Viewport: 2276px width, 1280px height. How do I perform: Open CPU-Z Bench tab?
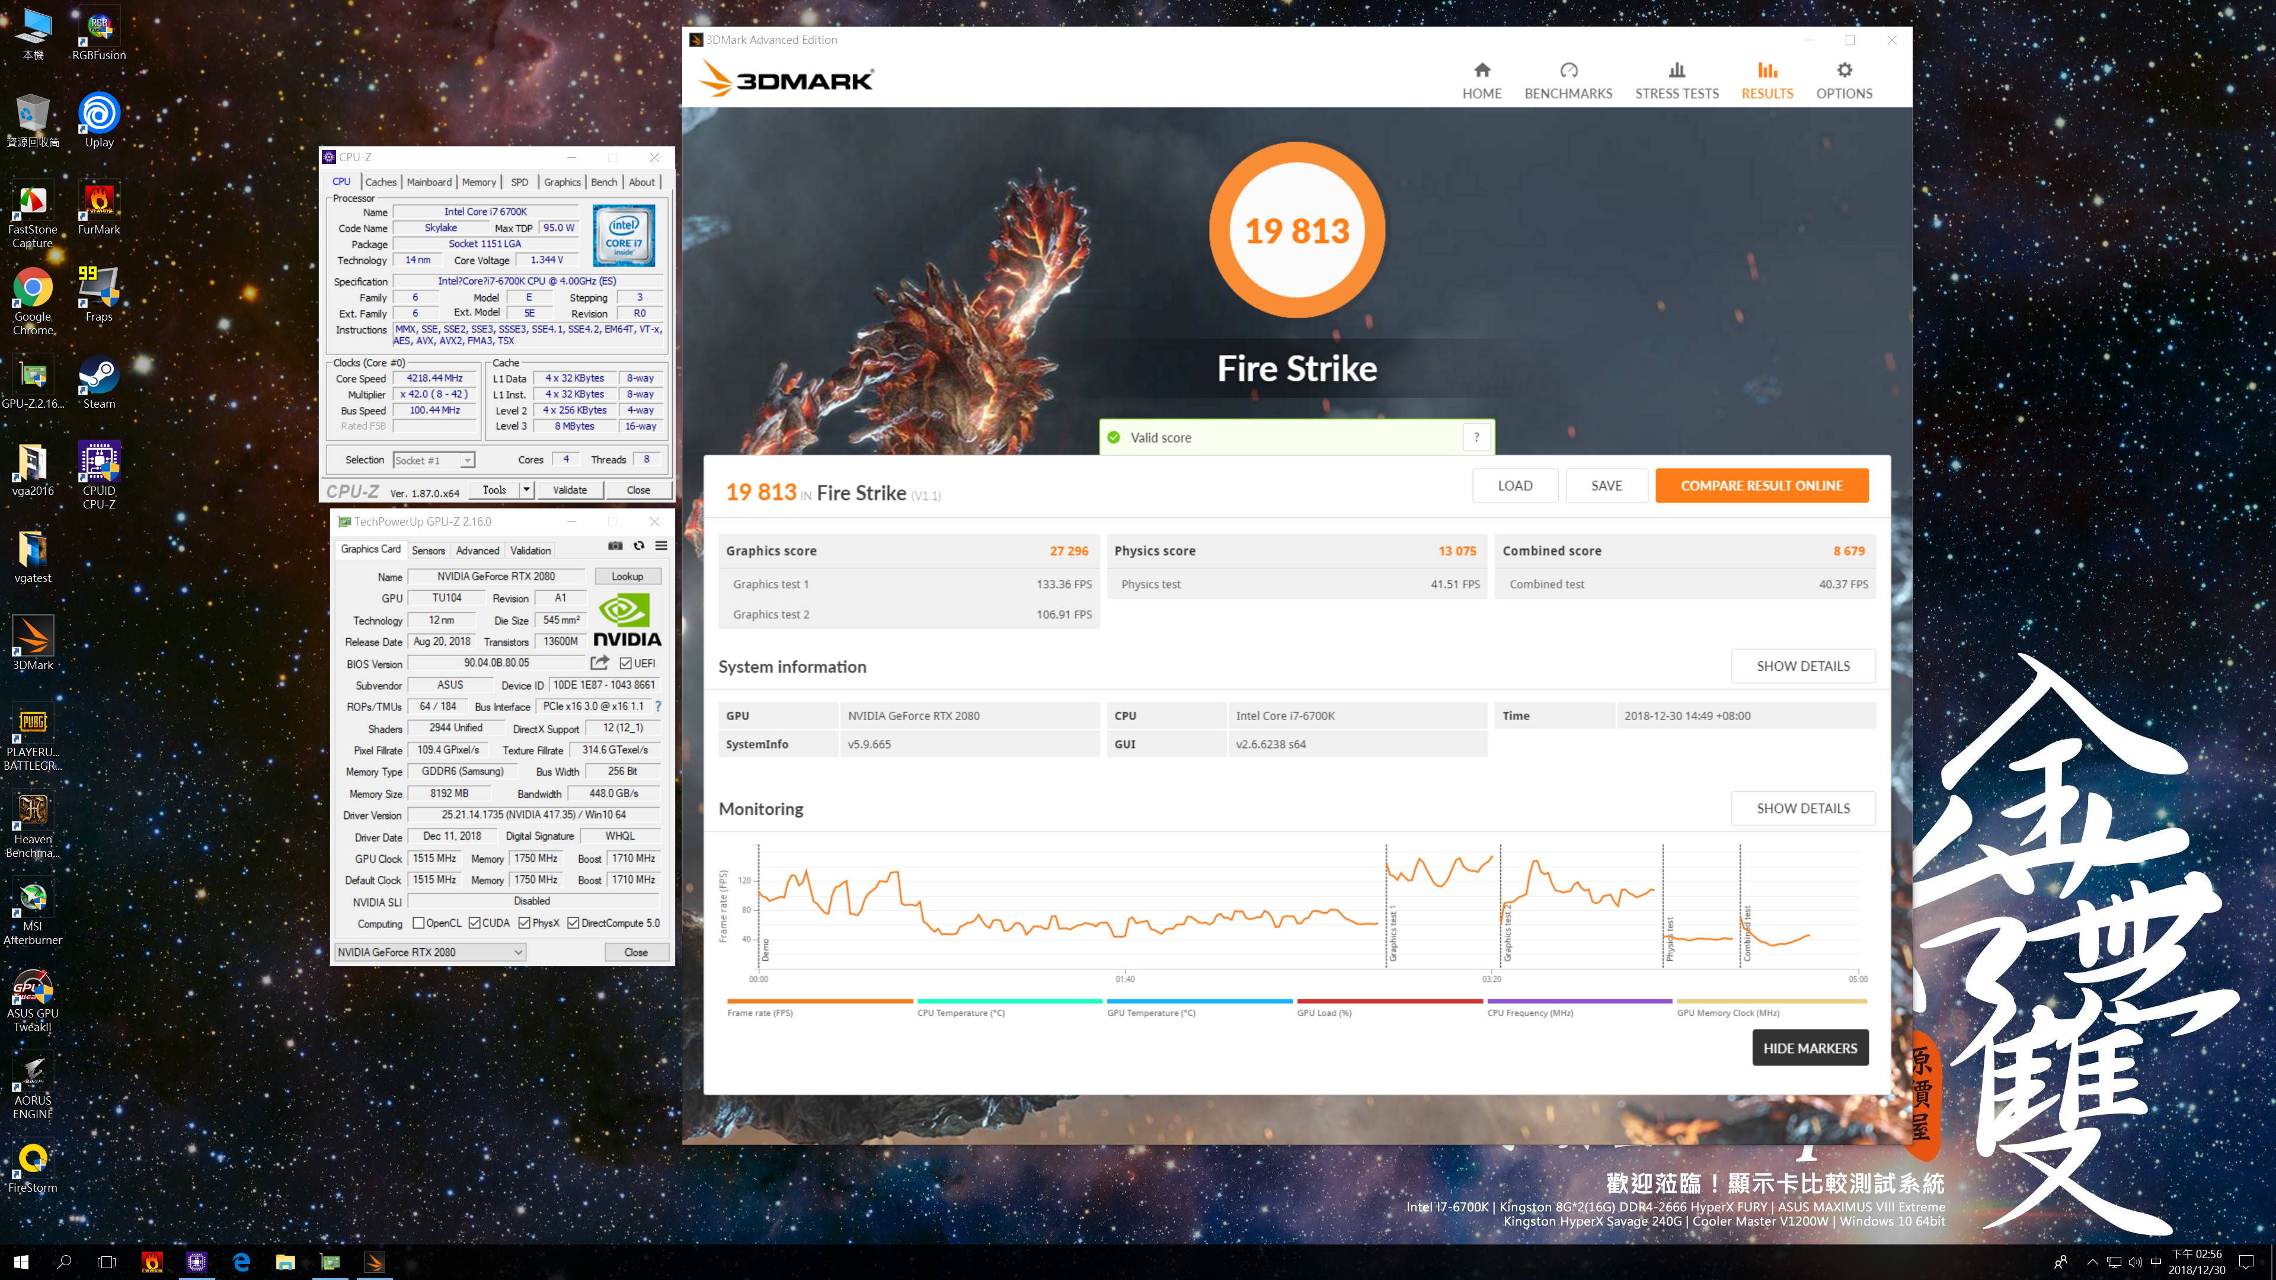(x=605, y=182)
